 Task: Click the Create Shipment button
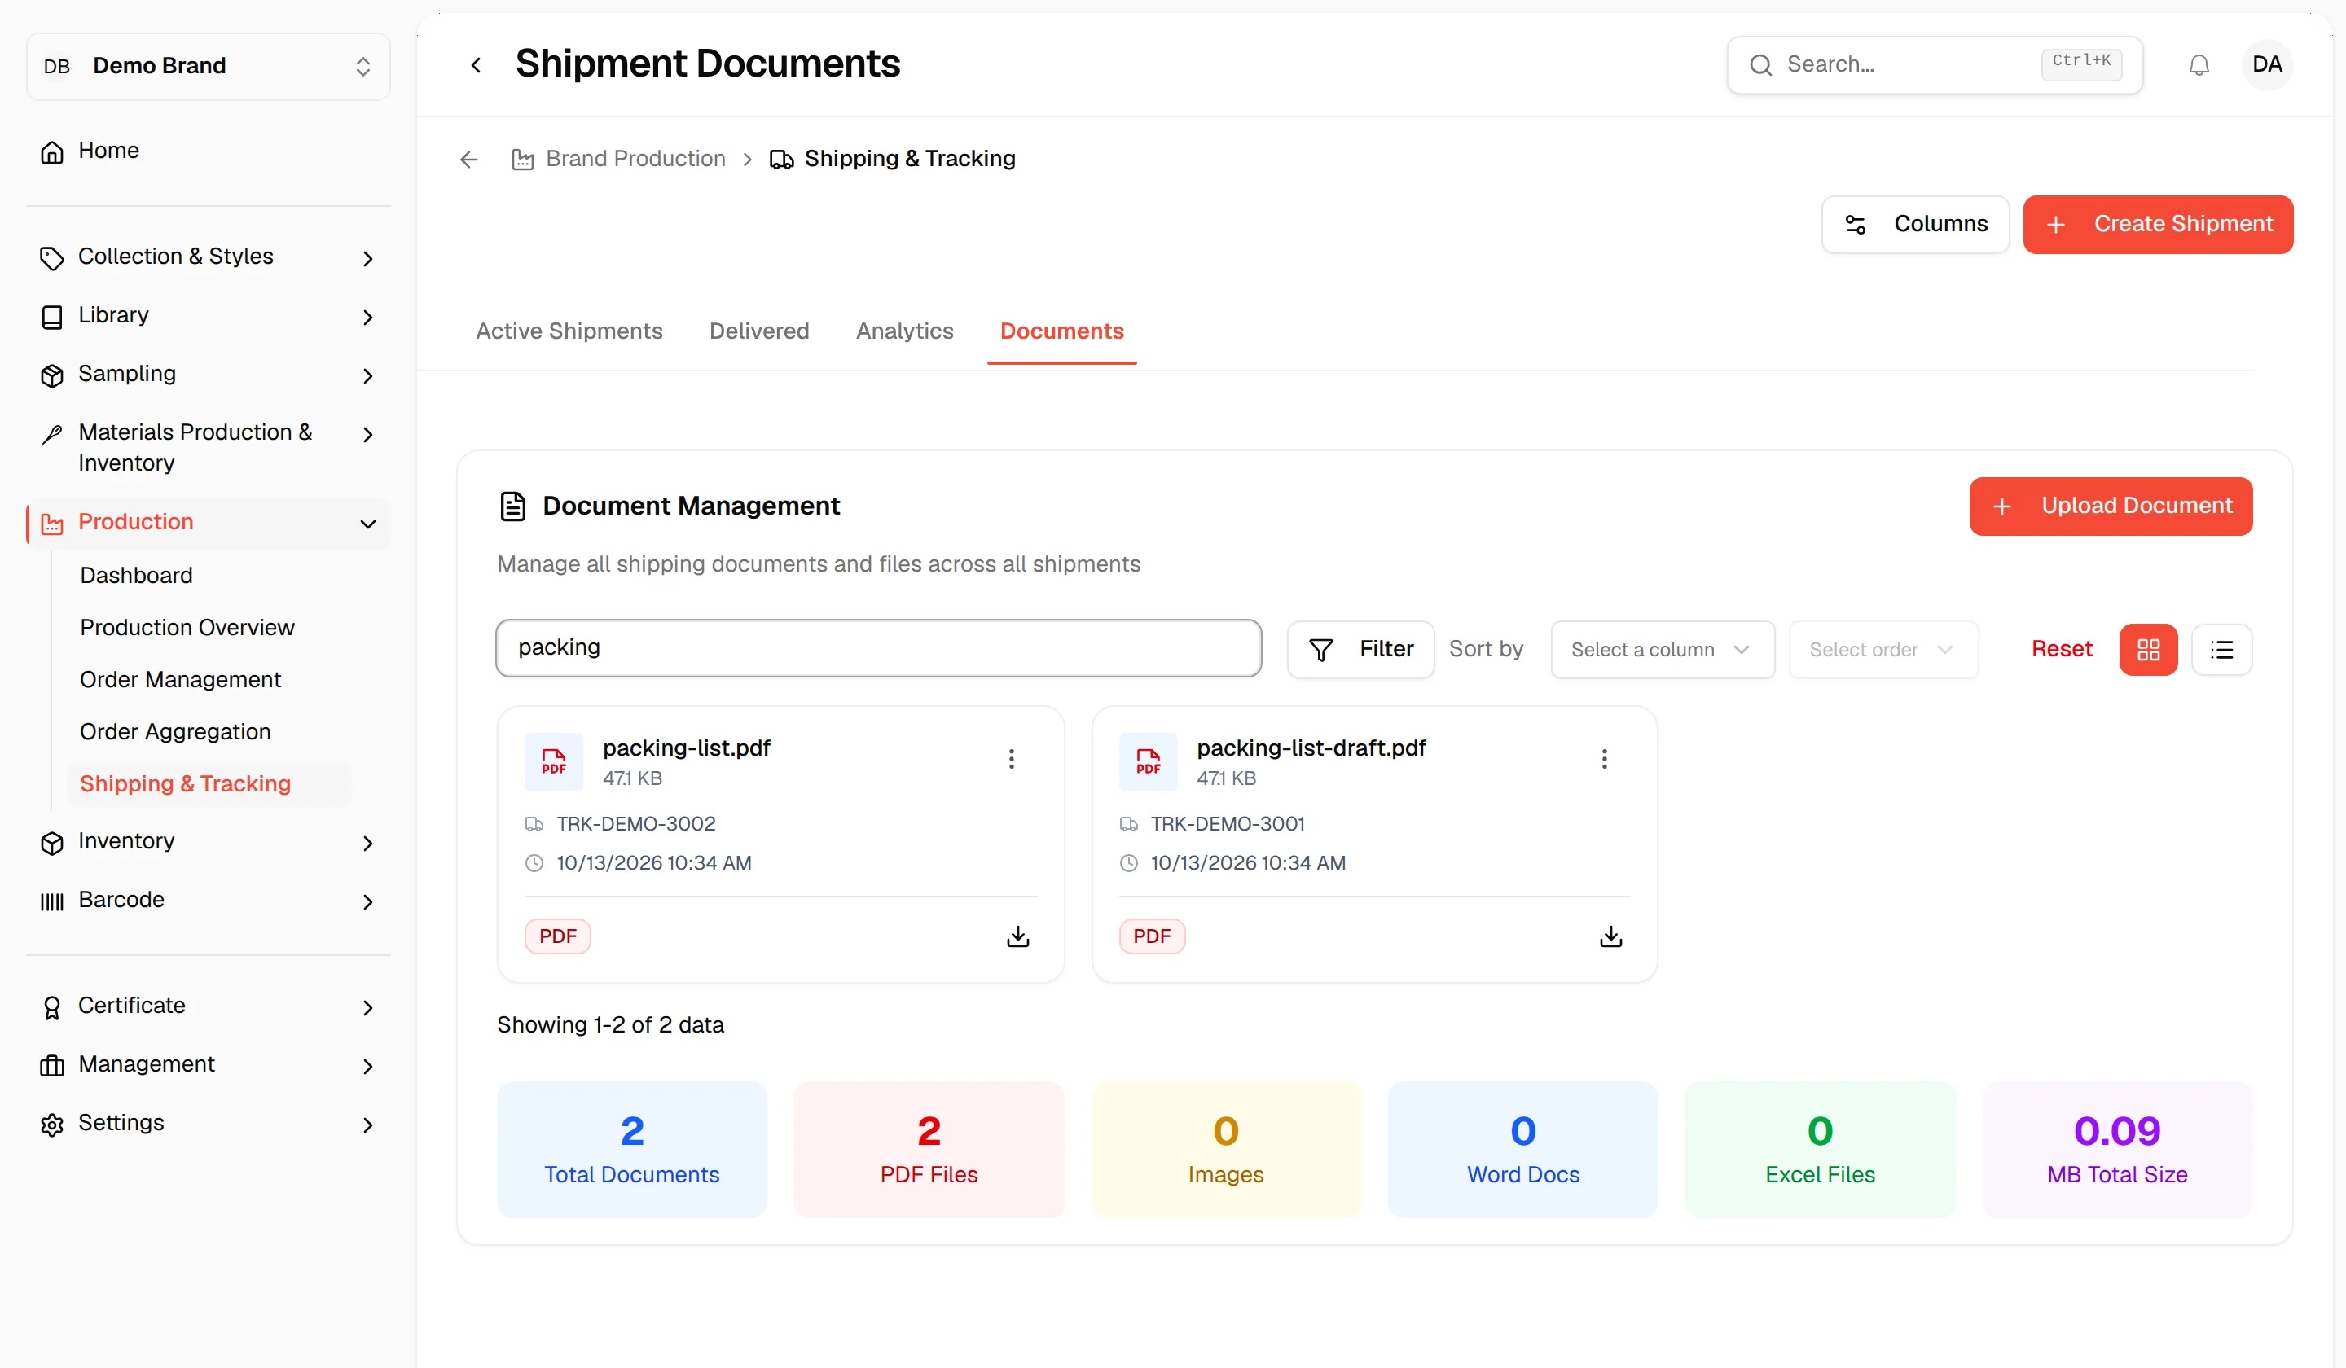pos(2158,224)
